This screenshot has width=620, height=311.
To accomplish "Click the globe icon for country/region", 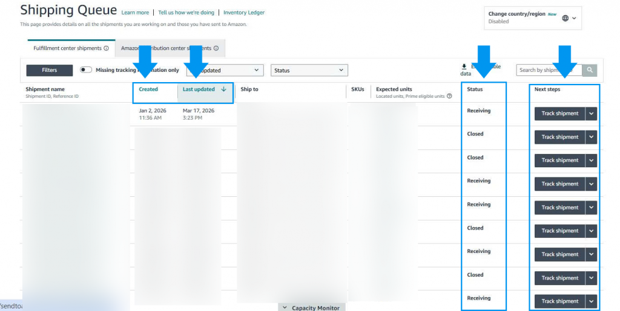I will point(566,18).
